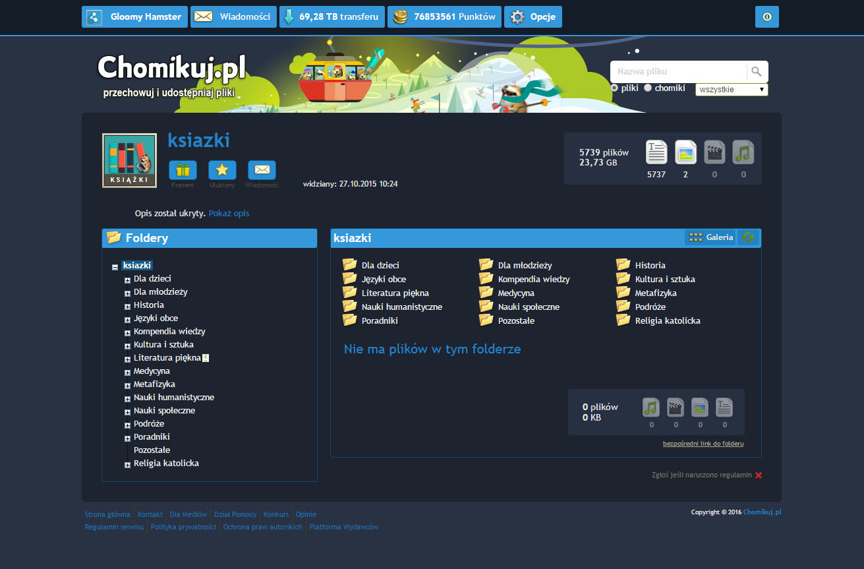Select Pozostałe in the Foldery tree
This screenshot has width=864, height=569.
152,450
